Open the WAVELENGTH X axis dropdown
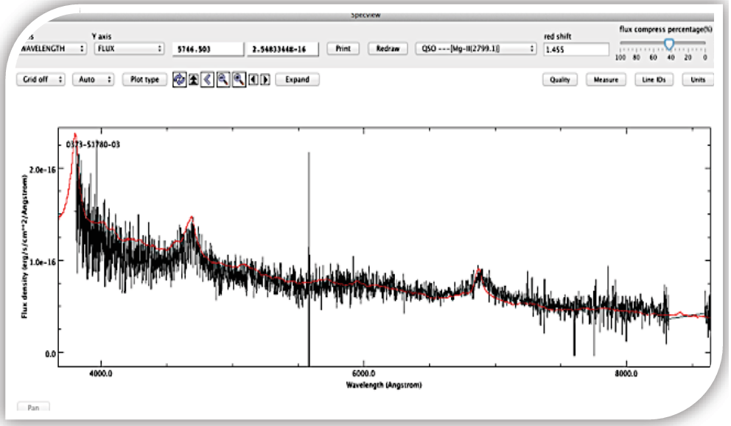This screenshot has width=731, height=426. [x=52, y=49]
